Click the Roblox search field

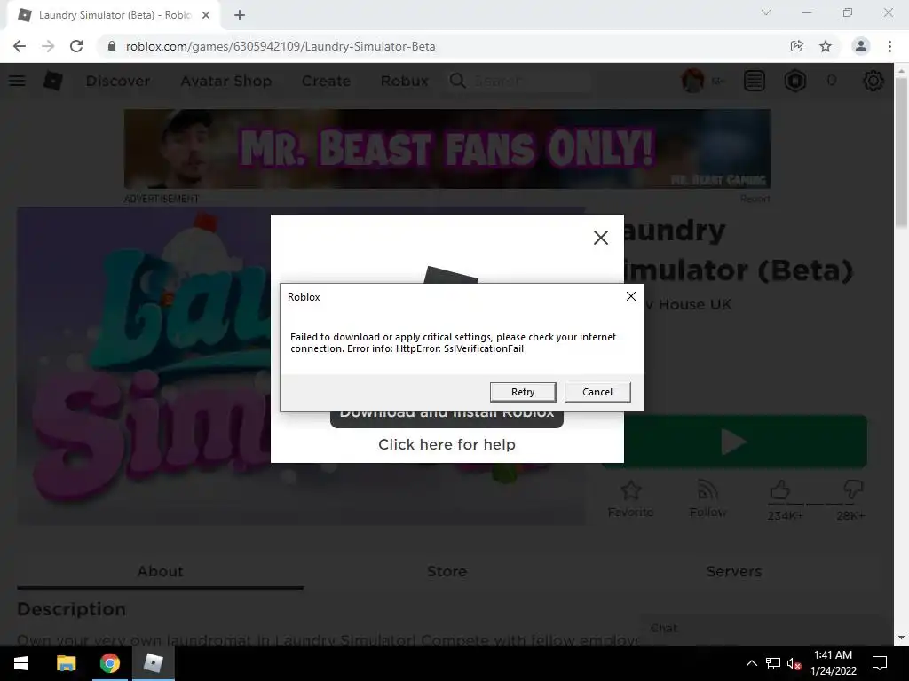pos(520,81)
